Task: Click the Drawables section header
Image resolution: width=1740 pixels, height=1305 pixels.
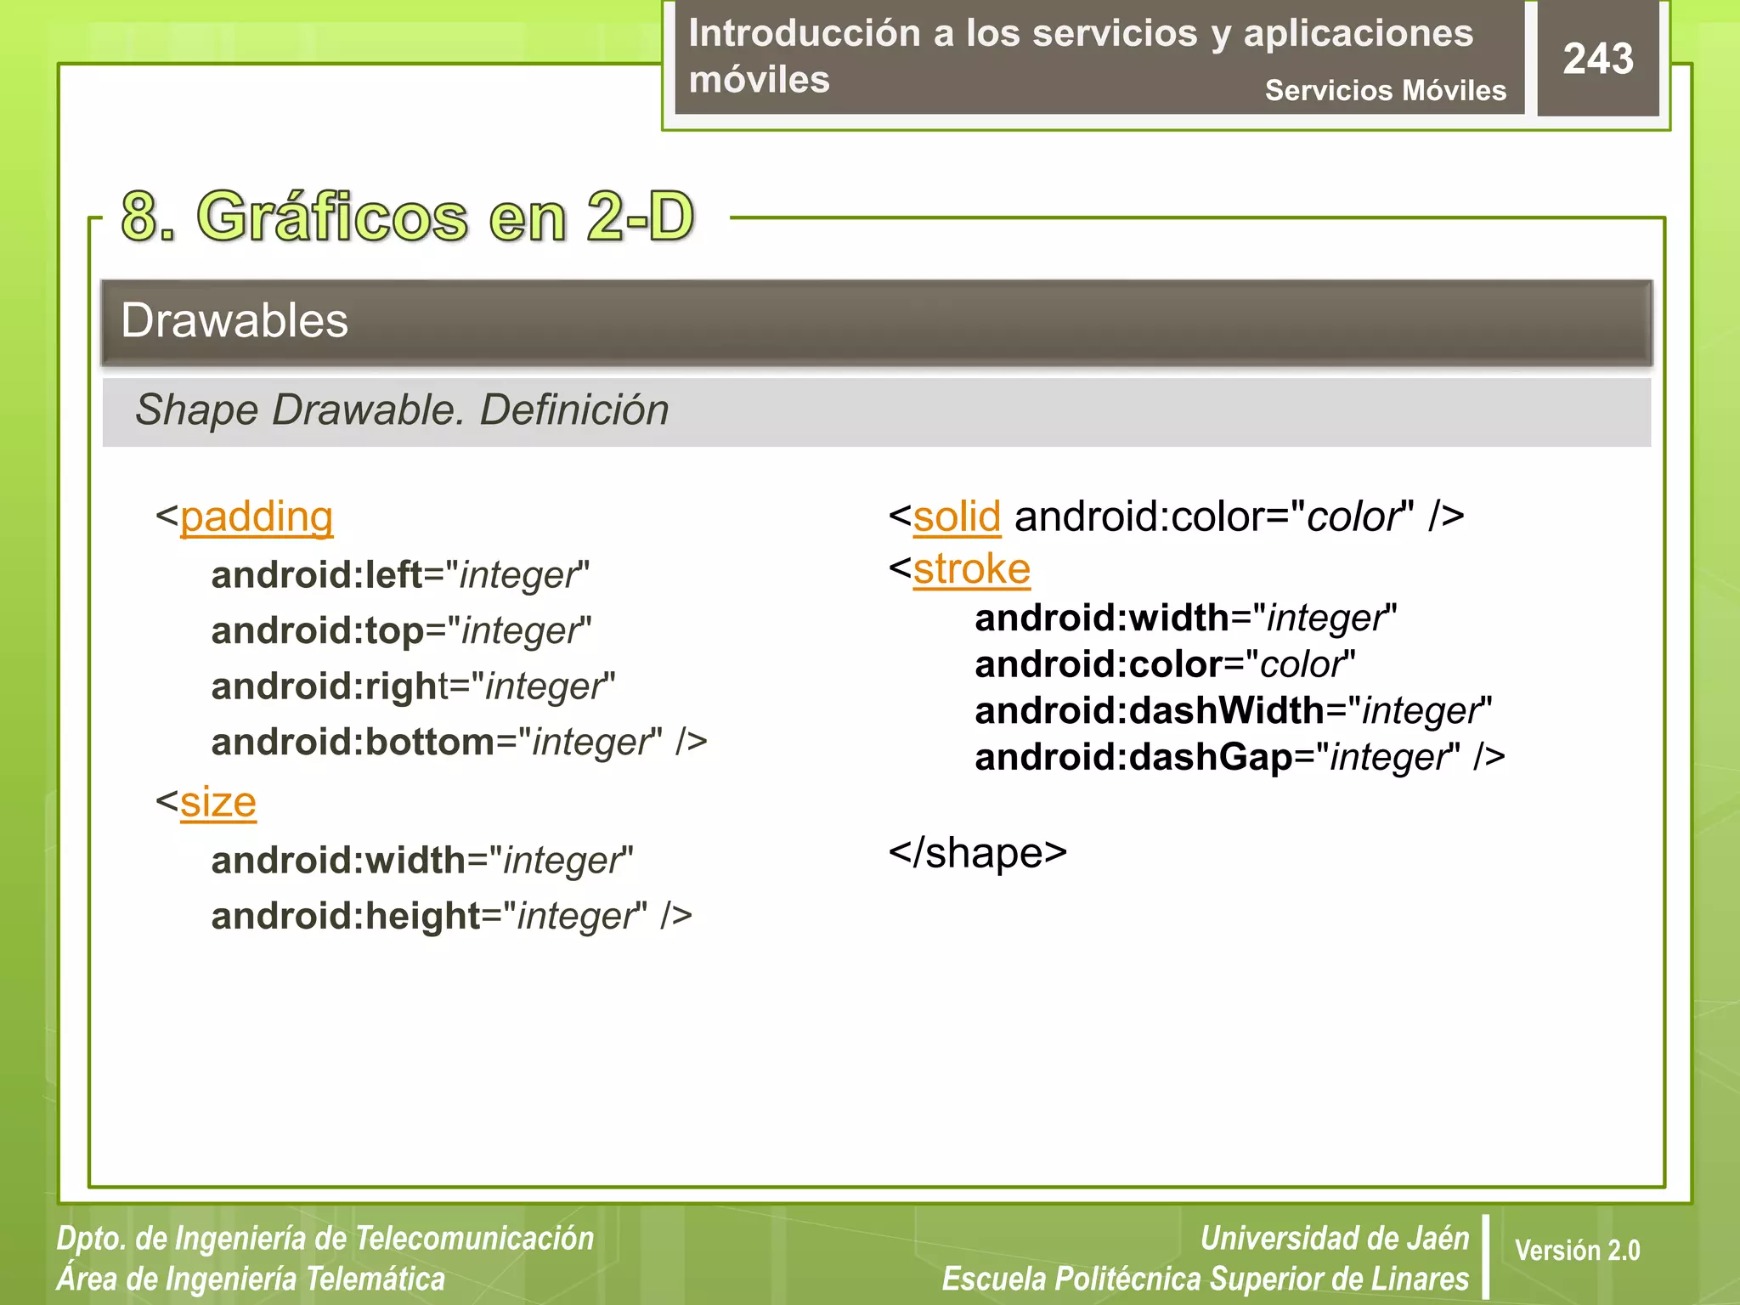Action: pyautogui.click(x=877, y=322)
